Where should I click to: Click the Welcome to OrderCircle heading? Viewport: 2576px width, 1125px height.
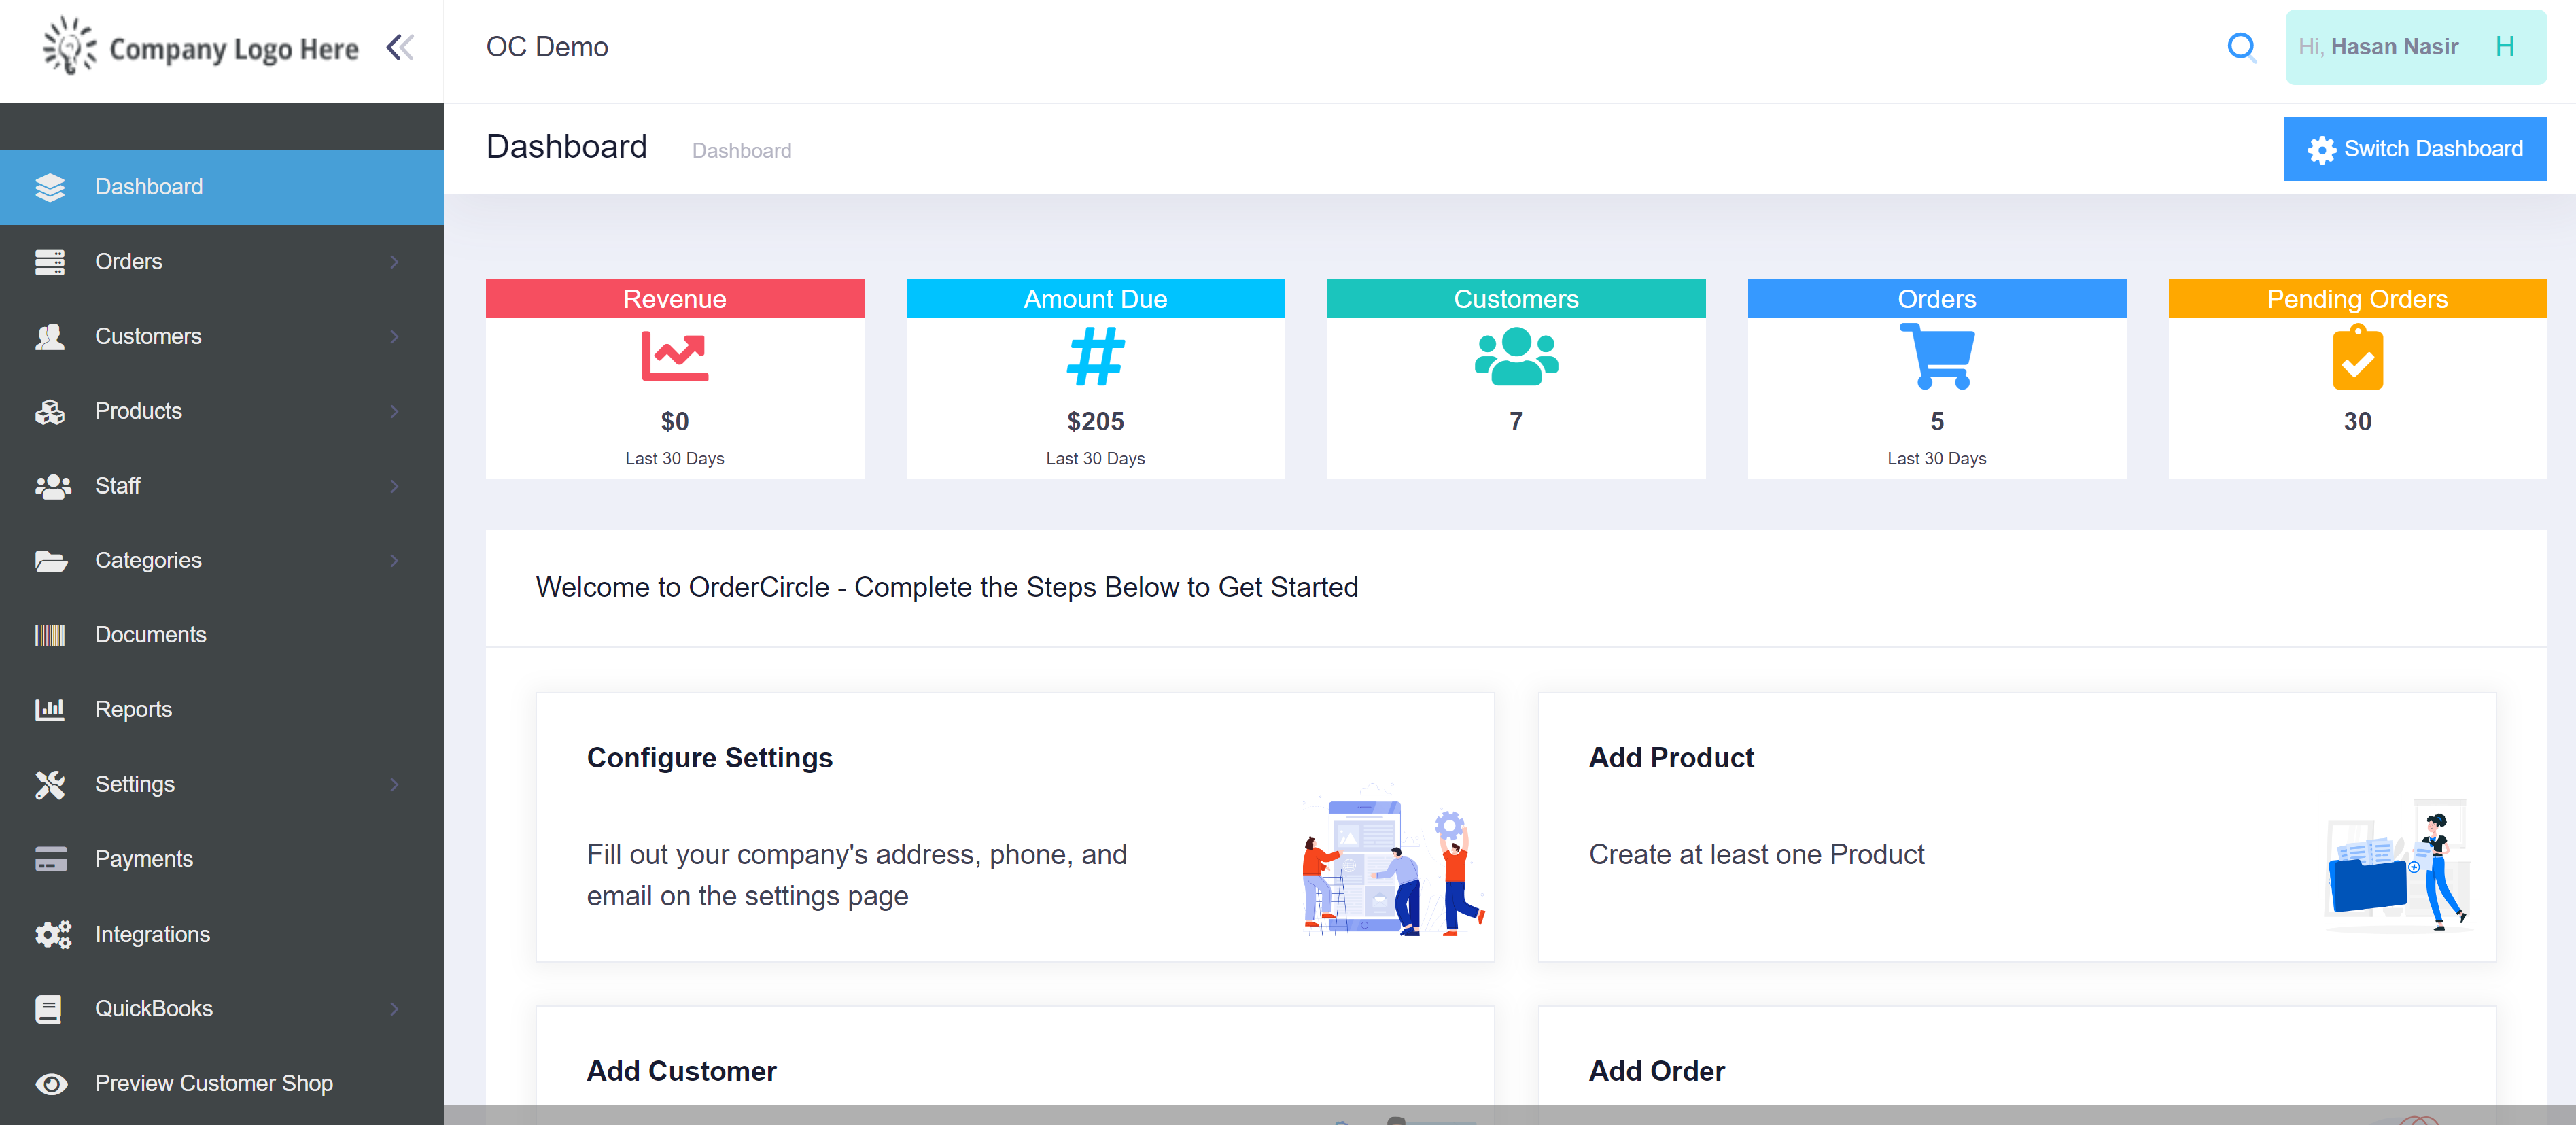[946, 587]
